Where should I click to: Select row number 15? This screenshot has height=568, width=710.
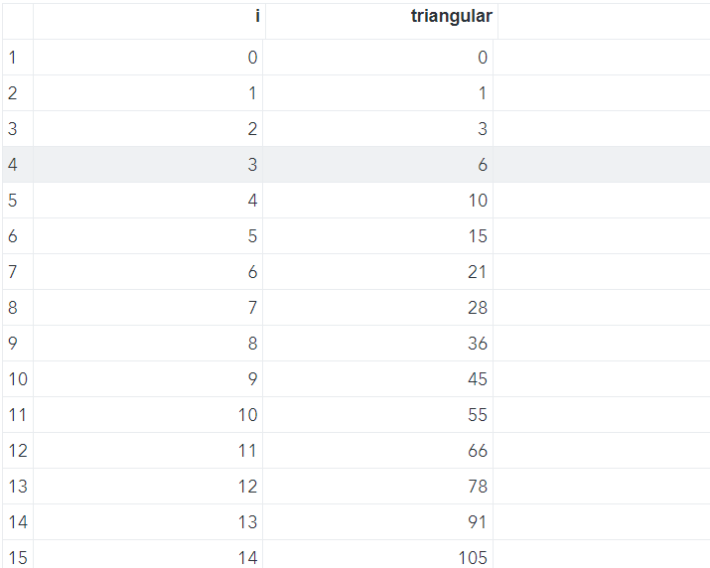click(x=17, y=557)
